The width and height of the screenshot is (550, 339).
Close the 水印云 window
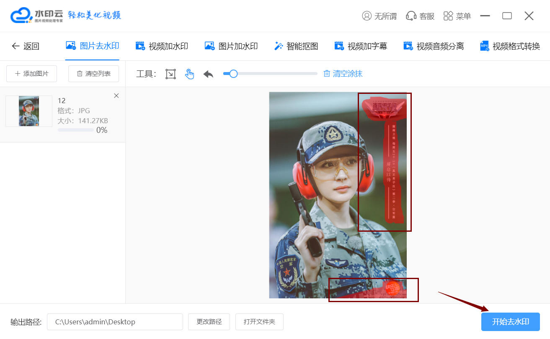pyautogui.click(x=529, y=16)
